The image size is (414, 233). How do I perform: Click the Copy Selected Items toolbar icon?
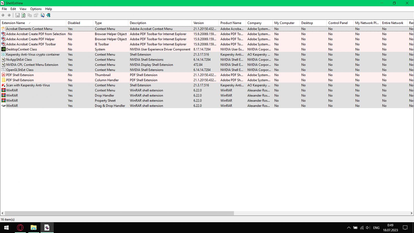click(x=30, y=15)
